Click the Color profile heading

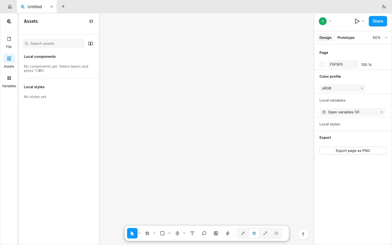(330, 76)
